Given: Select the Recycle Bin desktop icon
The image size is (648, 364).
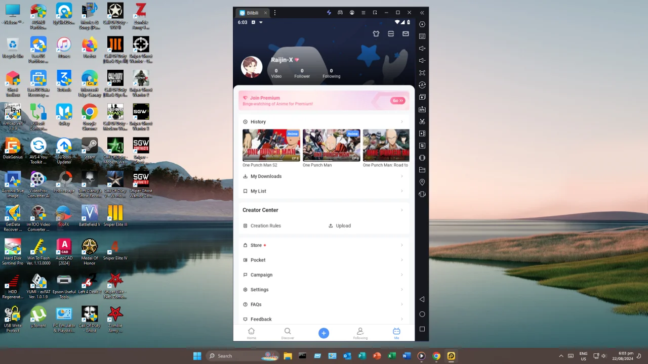Looking at the screenshot, I should click(x=13, y=48).
